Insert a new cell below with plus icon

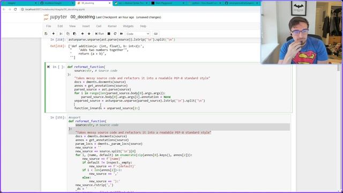click(54, 34)
